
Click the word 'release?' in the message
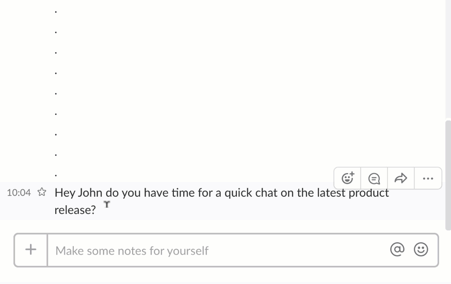click(x=75, y=210)
